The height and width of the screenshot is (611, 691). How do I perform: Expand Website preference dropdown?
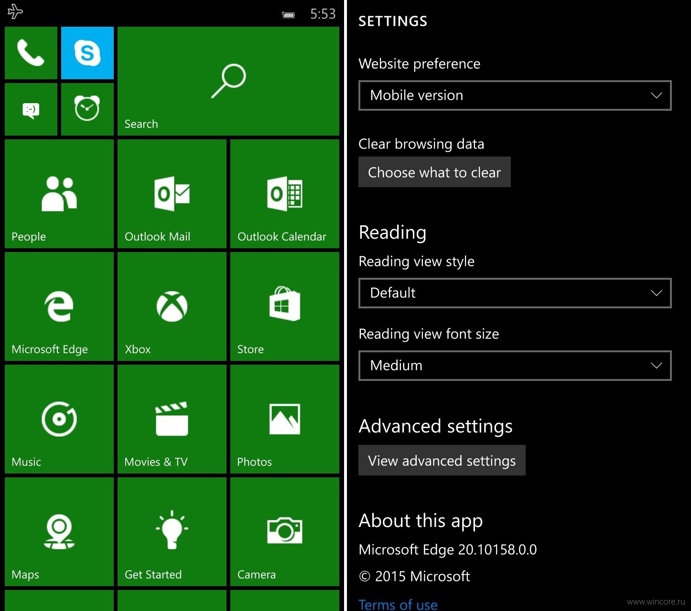pos(515,95)
